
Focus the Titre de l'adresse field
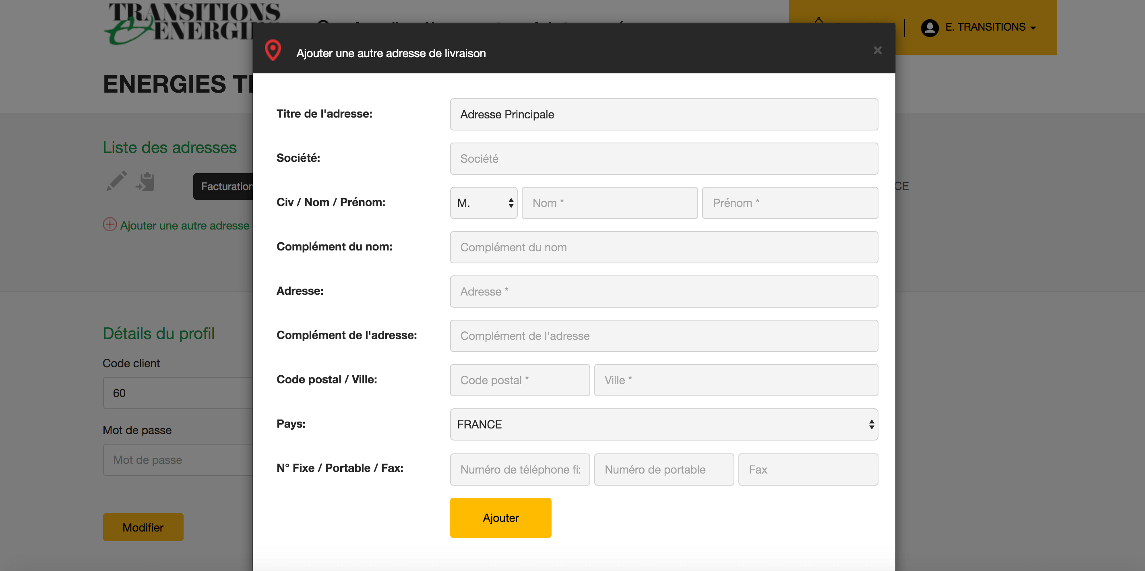point(663,114)
